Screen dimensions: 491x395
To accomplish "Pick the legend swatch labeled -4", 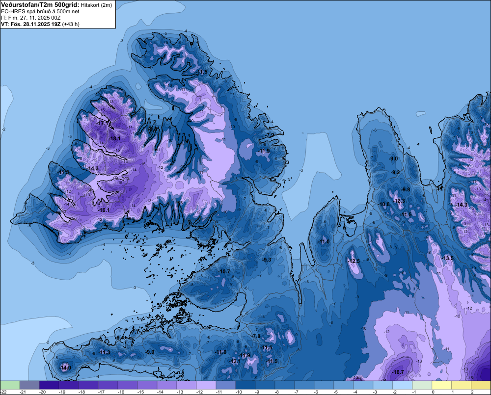I will click(x=363, y=385).
